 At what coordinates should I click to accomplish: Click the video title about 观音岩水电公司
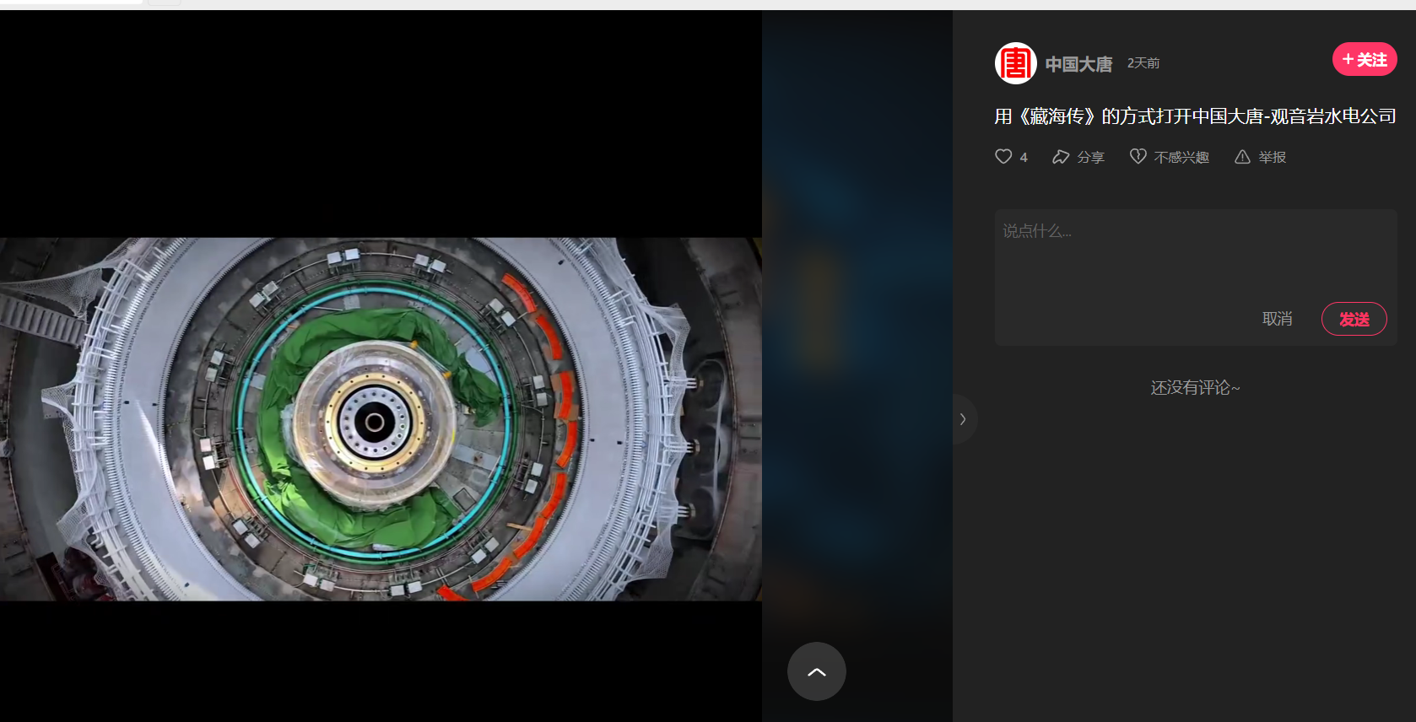click(1195, 116)
